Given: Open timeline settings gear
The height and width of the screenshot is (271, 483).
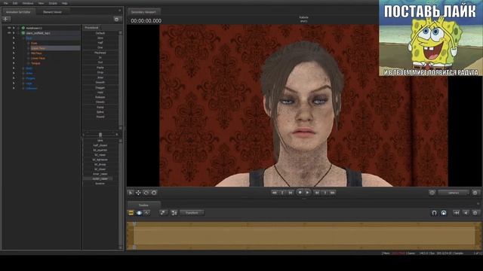Looking at the screenshot, I should [475, 212].
